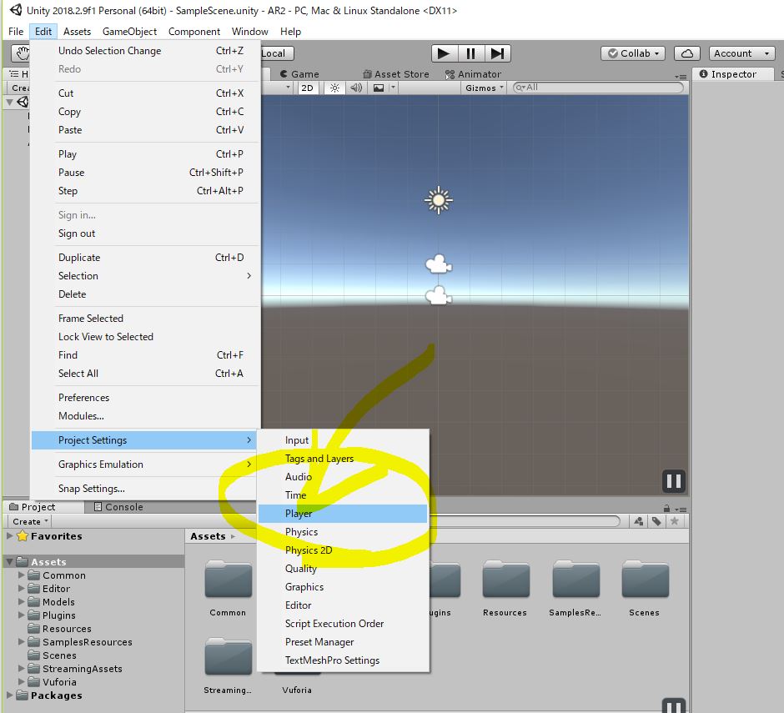This screenshot has height=713, width=784.
Task: Select the Scenes folder thumbnail
Action: click(645, 588)
